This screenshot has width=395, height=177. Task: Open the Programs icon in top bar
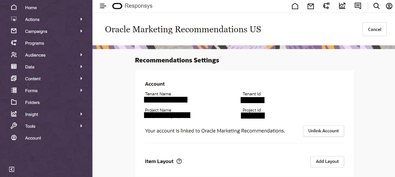pos(326,6)
